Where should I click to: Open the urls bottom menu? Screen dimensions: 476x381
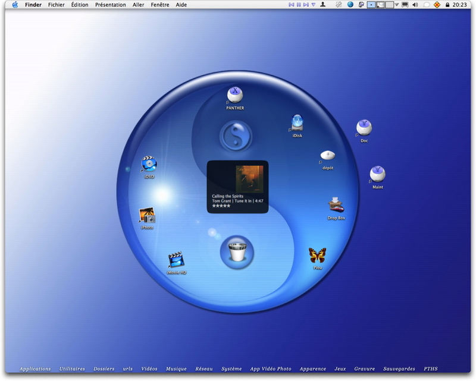(x=127, y=369)
